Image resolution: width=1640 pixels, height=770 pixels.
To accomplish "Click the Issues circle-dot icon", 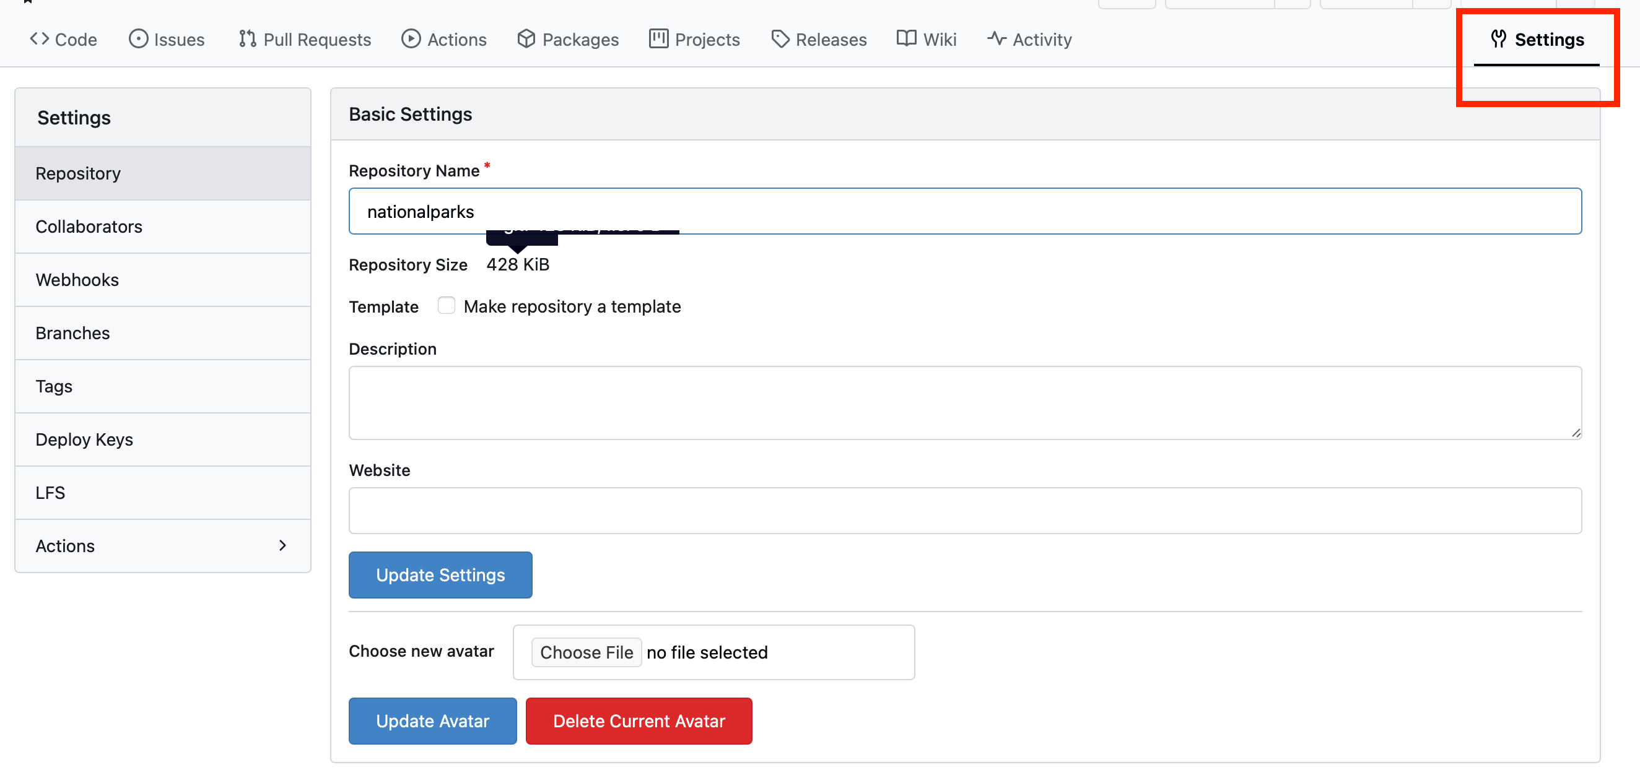I will 138,39.
